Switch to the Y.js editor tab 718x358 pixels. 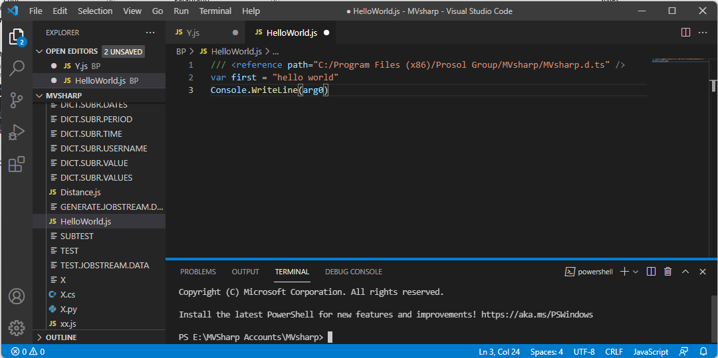click(x=205, y=33)
